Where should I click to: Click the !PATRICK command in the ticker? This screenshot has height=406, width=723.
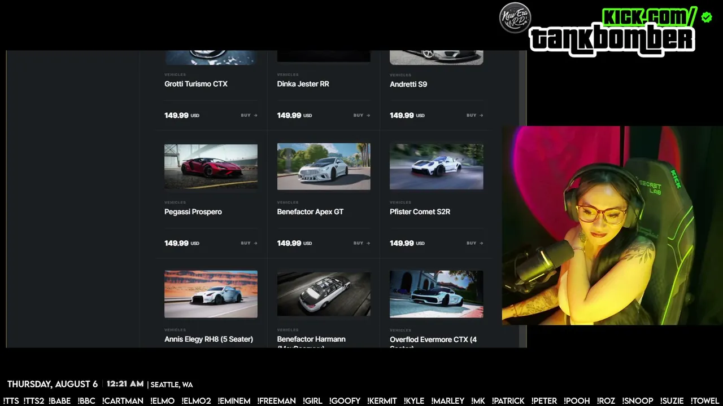(508, 401)
